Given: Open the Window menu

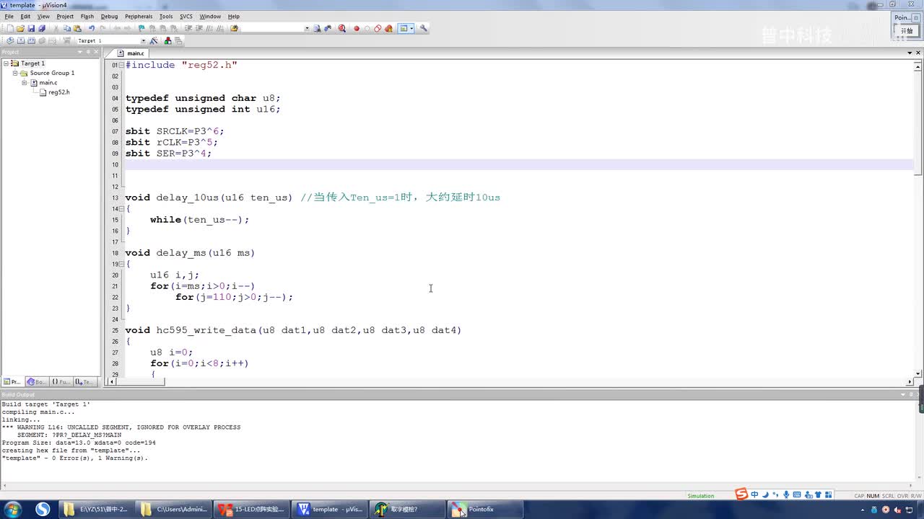Looking at the screenshot, I should (210, 16).
